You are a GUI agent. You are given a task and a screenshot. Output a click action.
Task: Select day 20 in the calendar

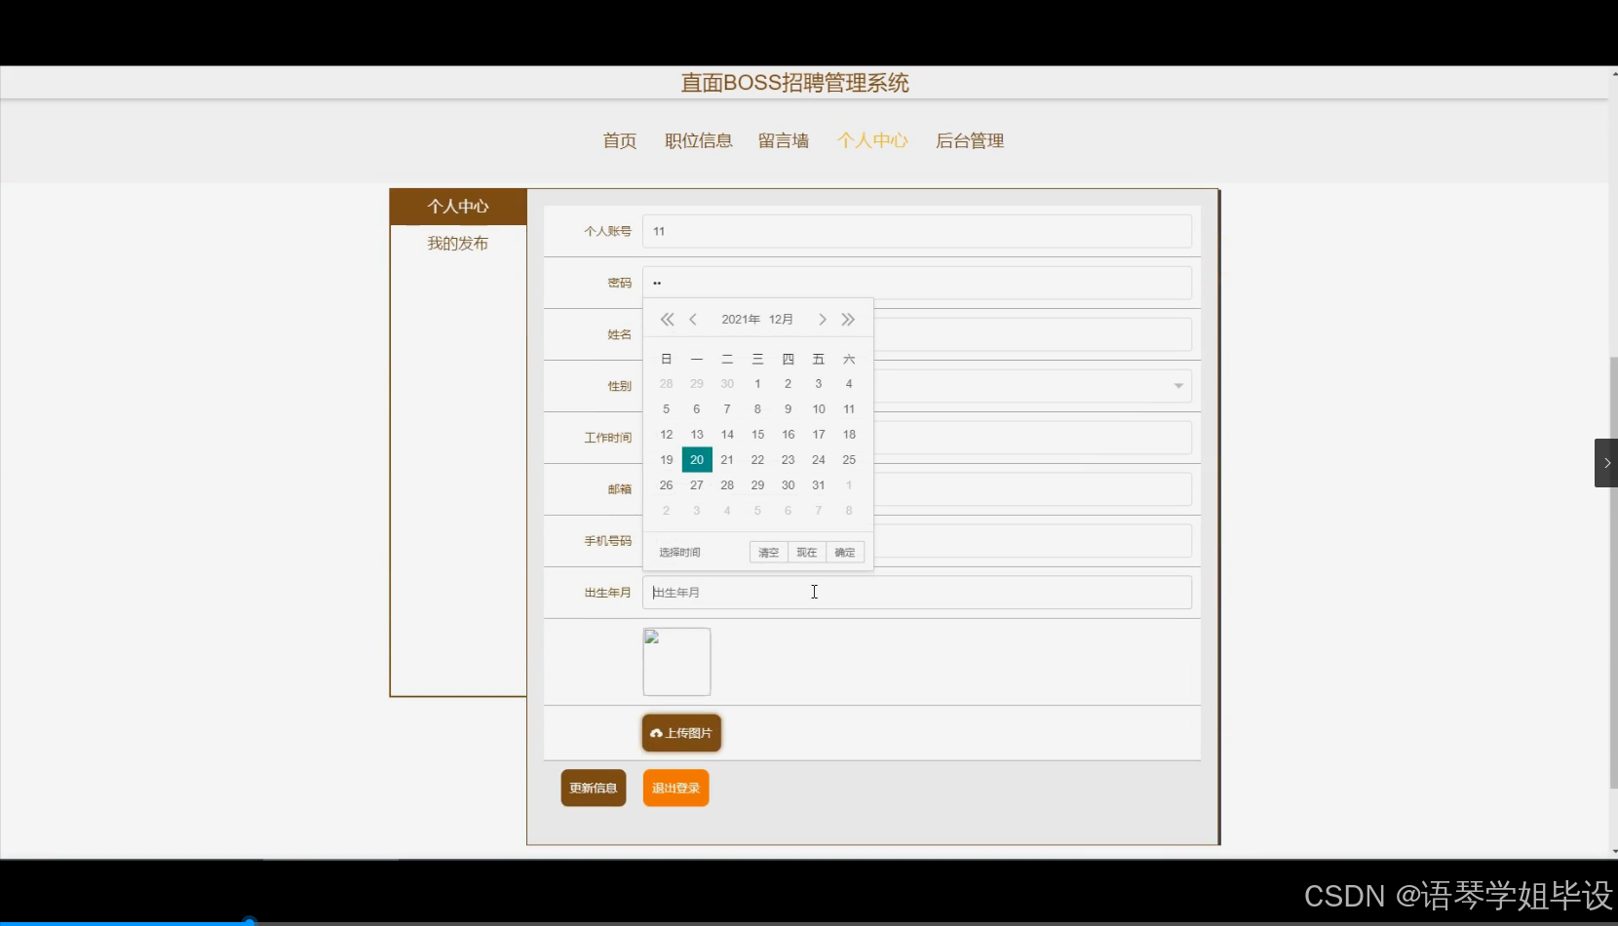point(696,459)
